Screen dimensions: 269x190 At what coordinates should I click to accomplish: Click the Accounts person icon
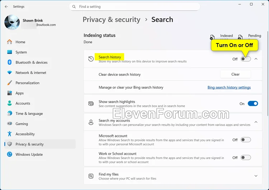pos(10,103)
